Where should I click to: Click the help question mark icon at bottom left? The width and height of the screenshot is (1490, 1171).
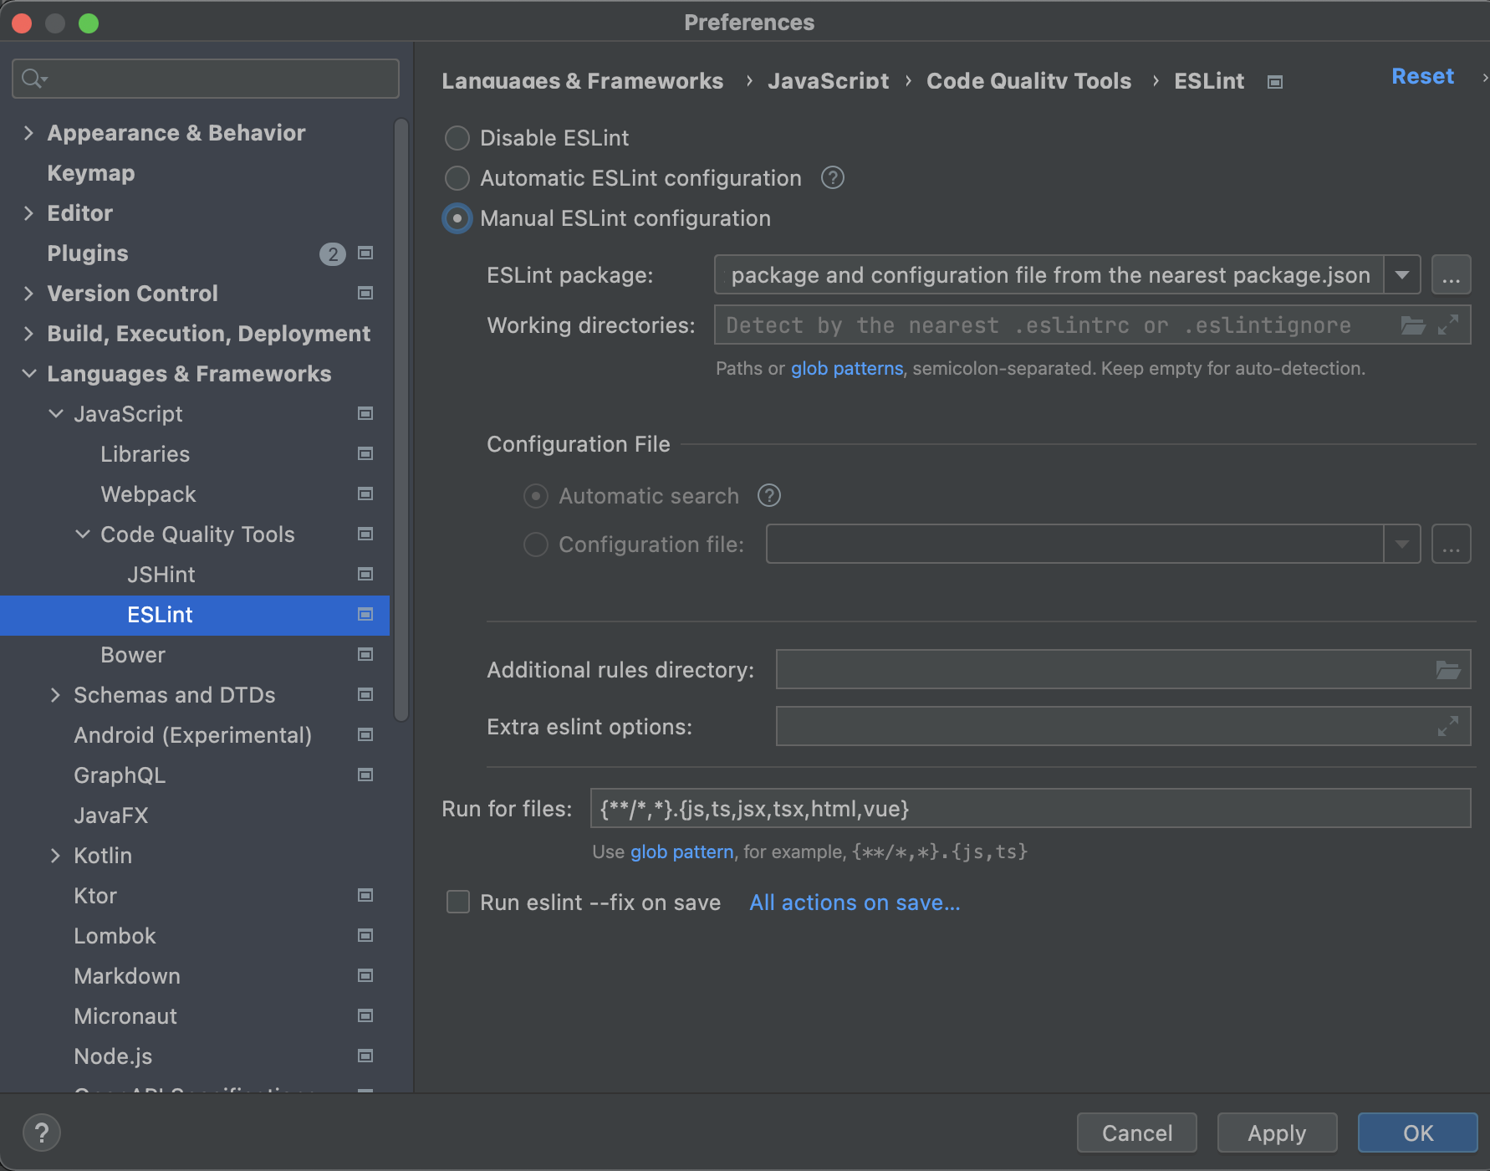(41, 1133)
